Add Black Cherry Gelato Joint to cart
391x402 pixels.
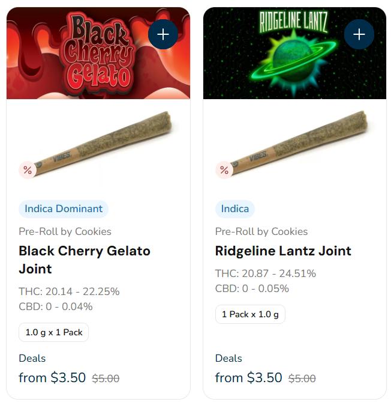163,34
